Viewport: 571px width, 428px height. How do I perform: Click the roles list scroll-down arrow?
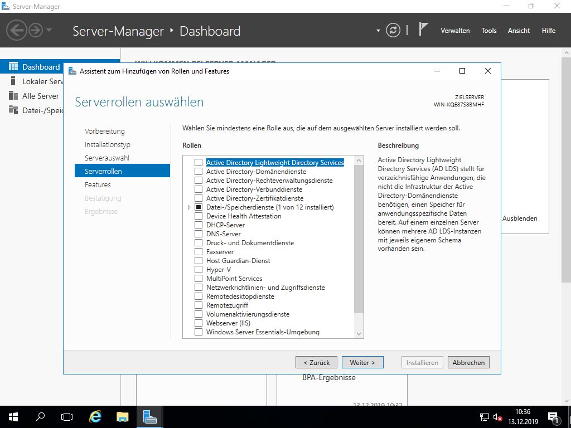point(359,334)
